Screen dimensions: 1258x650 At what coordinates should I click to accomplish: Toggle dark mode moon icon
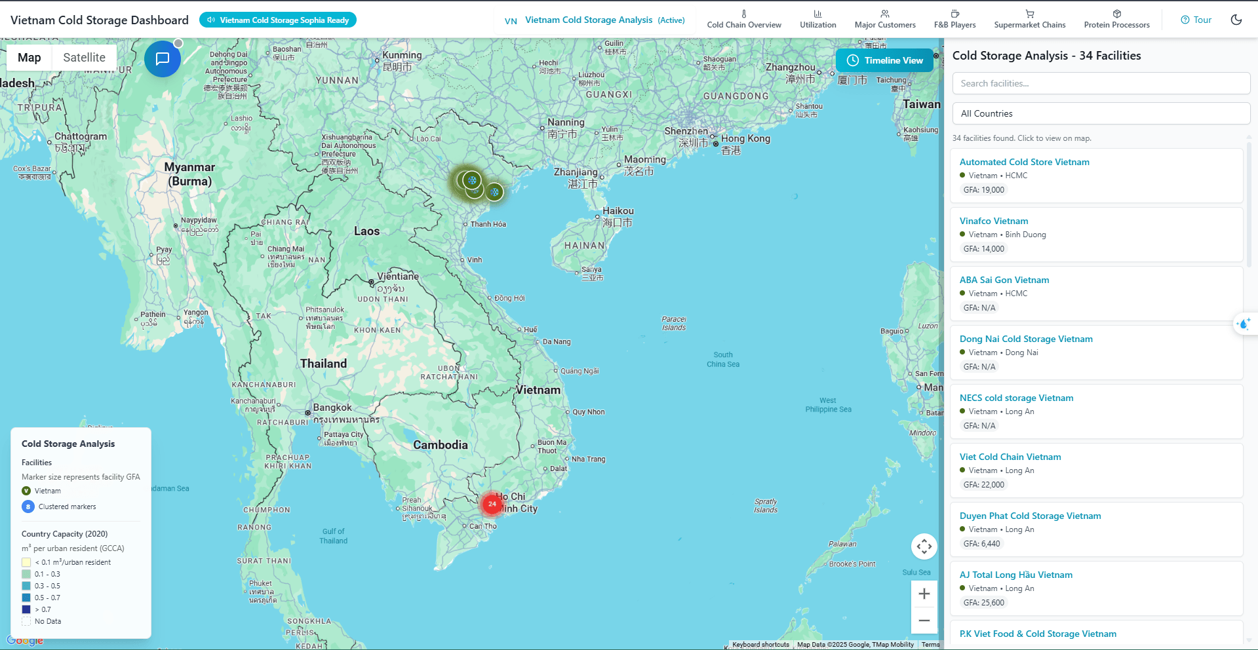(x=1236, y=20)
